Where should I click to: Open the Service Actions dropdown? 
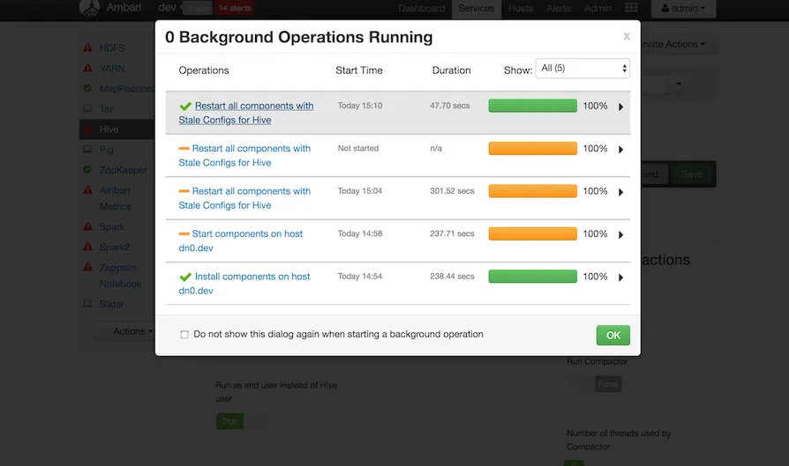[x=674, y=44]
